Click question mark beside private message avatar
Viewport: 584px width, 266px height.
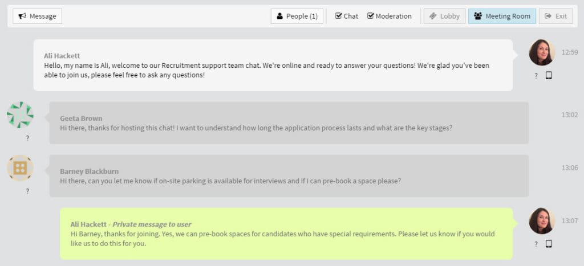pos(536,244)
